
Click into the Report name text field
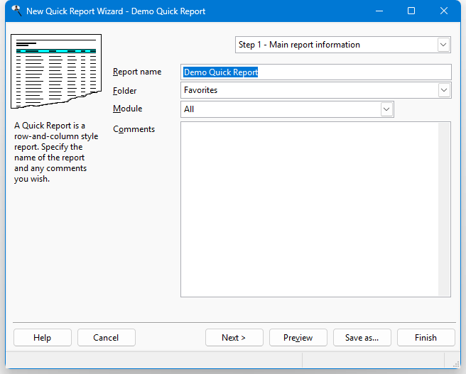(316, 72)
